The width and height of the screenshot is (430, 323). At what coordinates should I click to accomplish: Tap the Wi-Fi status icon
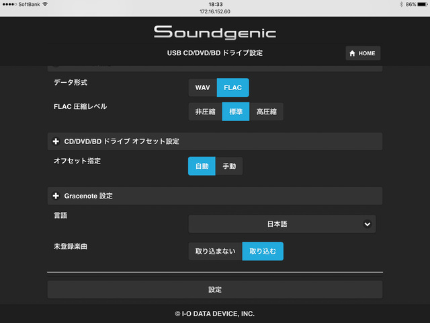coord(45,4)
